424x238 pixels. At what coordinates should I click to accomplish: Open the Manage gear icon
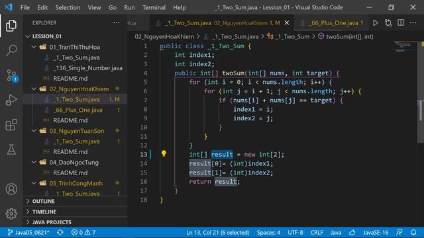(11, 214)
